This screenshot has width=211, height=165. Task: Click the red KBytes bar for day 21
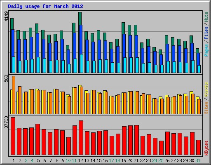136,140
